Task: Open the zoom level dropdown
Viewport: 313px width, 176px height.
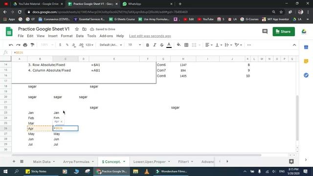Action: (47, 45)
